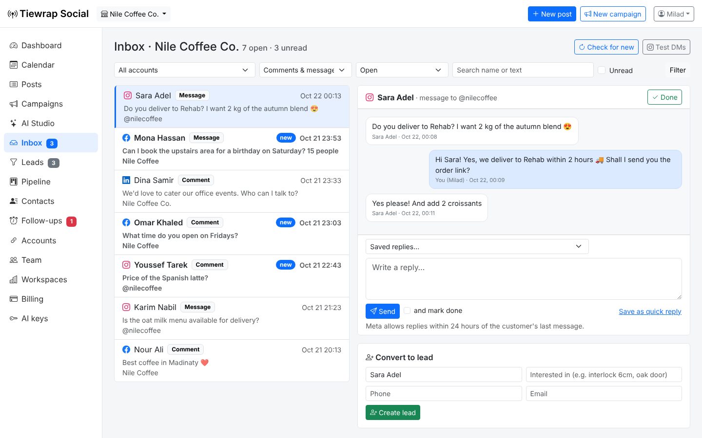Click the Write a reply text area
Image resolution: width=702 pixels, height=438 pixels.
pos(524,279)
